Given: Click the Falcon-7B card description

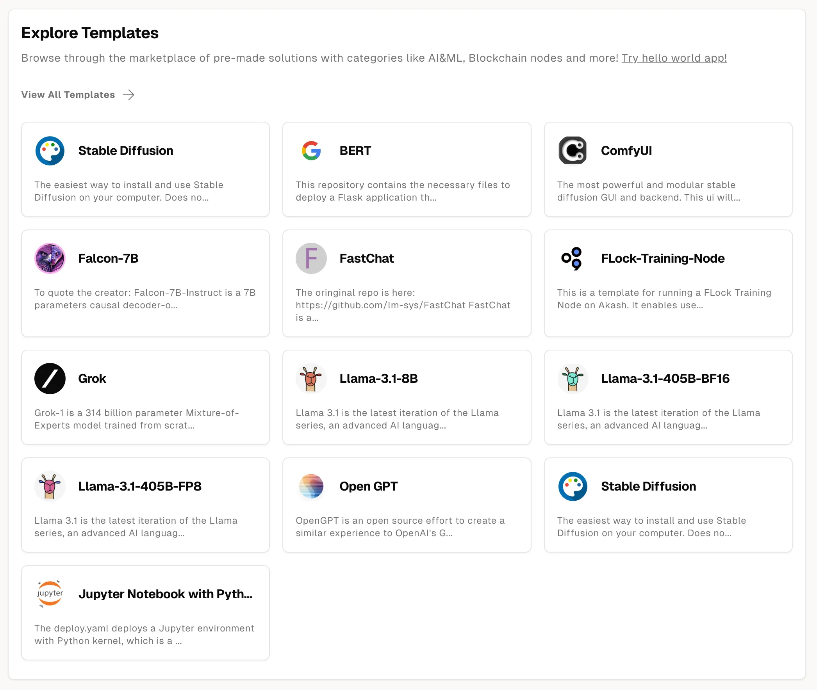Looking at the screenshot, I should (x=145, y=299).
